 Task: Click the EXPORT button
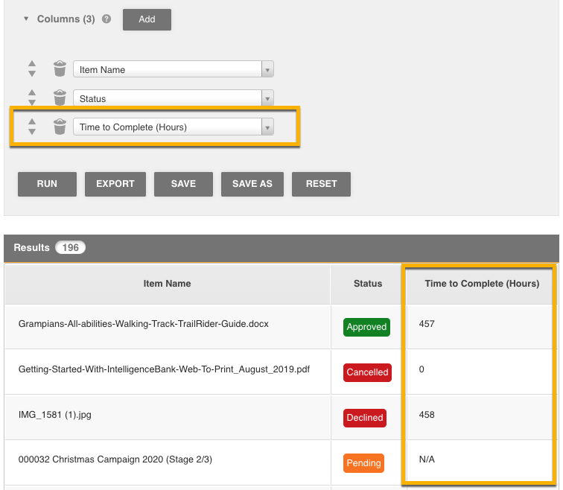pyautogui.click(x=115, y=184)
